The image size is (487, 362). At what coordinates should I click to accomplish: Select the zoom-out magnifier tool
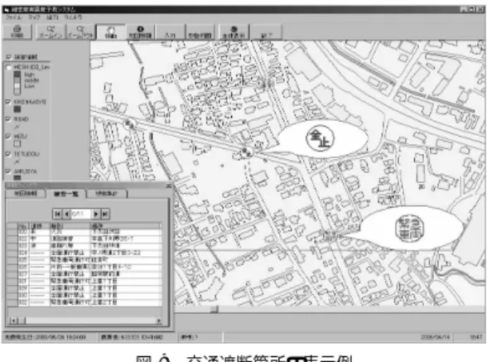tap(80, 31)
